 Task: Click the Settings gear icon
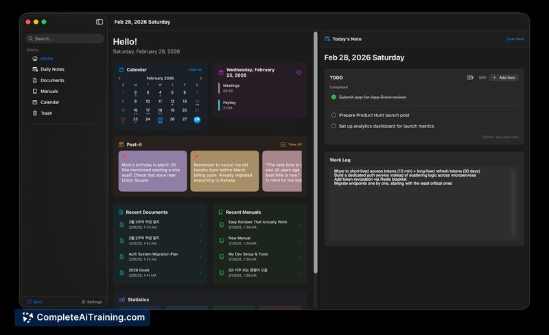point(83,302)
